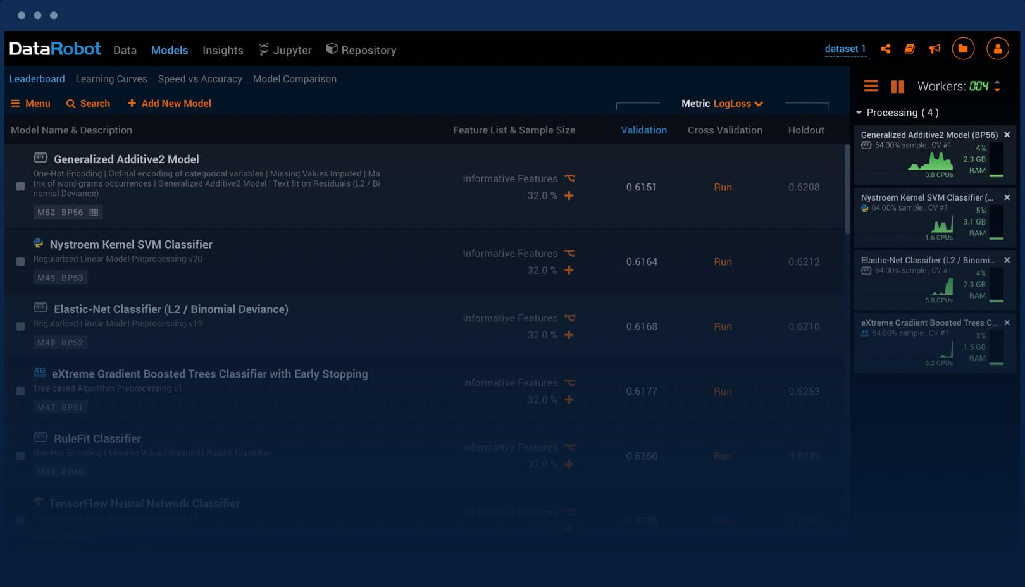This screenshot has height=587, width=1025.
Task: Click the Python icon beside Nystroem Kernel title
Action: 39,244
